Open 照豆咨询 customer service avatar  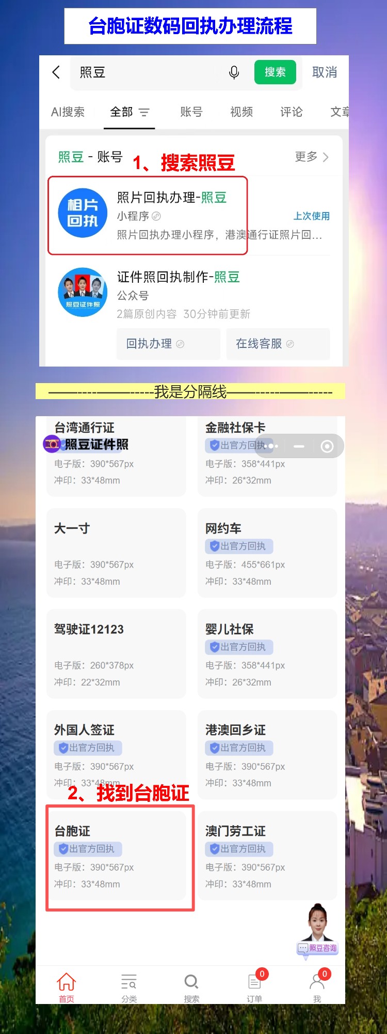click(317, 931)
